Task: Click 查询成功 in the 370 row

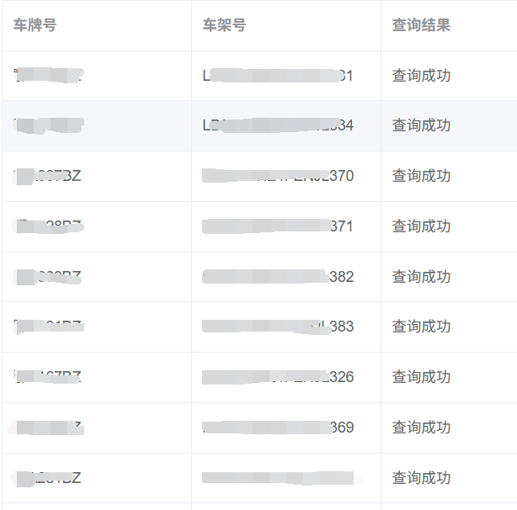Action: [421, 176]
